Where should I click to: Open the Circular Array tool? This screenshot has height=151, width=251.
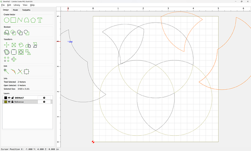pyautogui.click(x=14, y=59)
